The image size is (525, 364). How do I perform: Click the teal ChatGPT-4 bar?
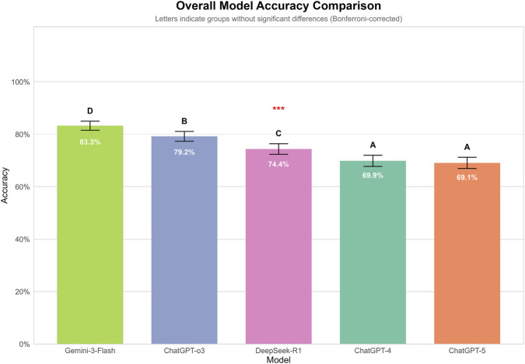[x=373, y=253]
